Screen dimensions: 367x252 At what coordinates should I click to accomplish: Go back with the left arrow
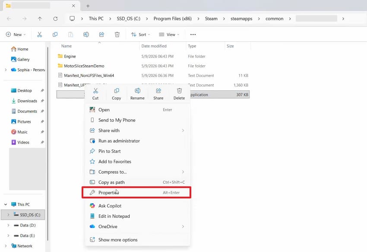tap(9, 19)
